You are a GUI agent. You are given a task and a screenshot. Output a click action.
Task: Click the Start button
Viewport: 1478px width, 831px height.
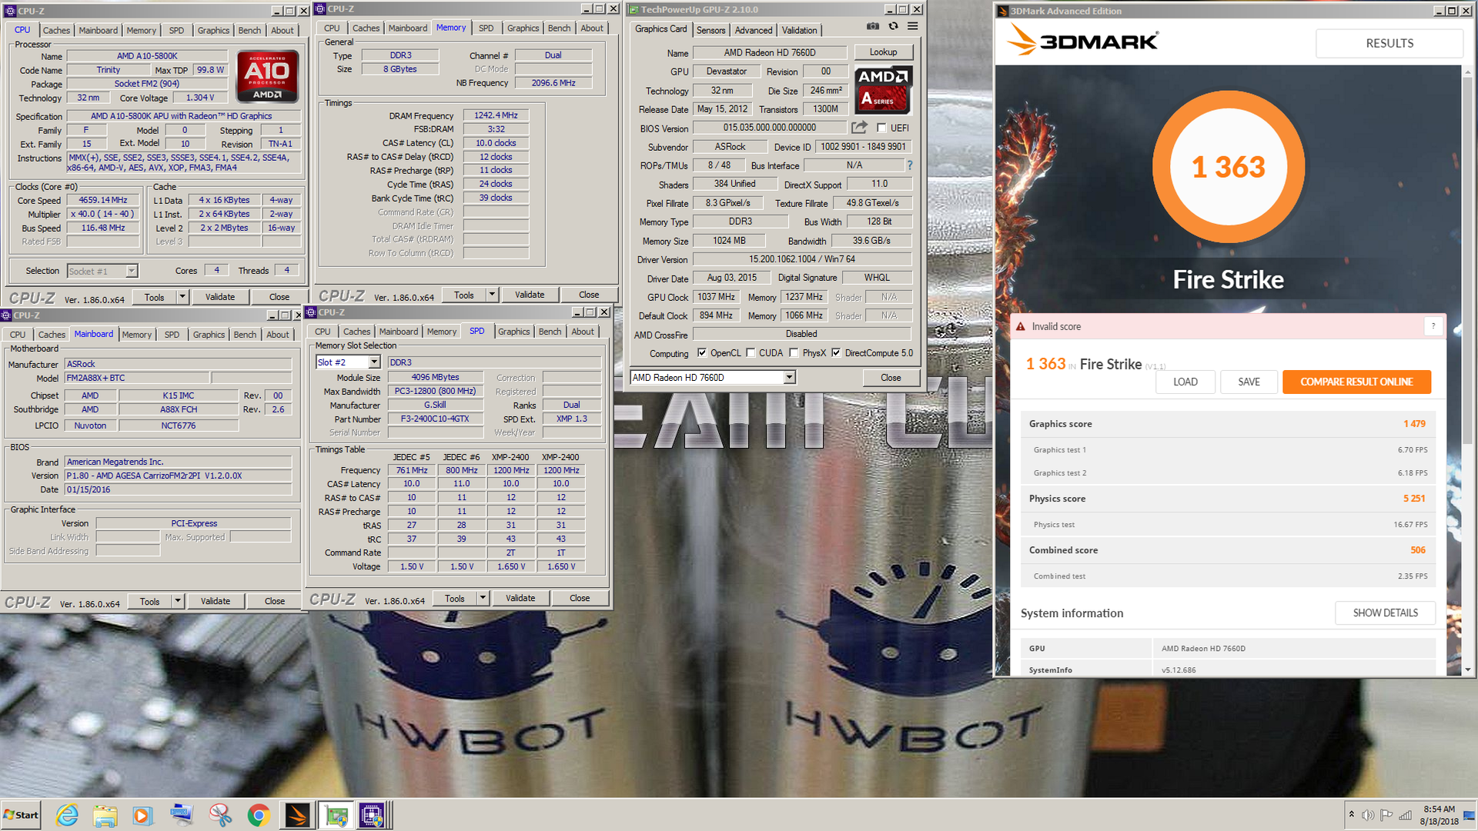coord(21,815)
